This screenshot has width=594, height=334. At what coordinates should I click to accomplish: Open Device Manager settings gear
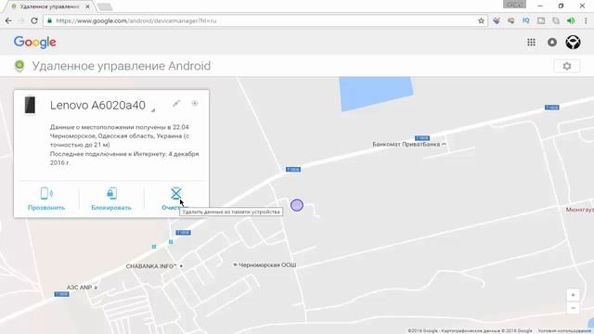[567, 66]
